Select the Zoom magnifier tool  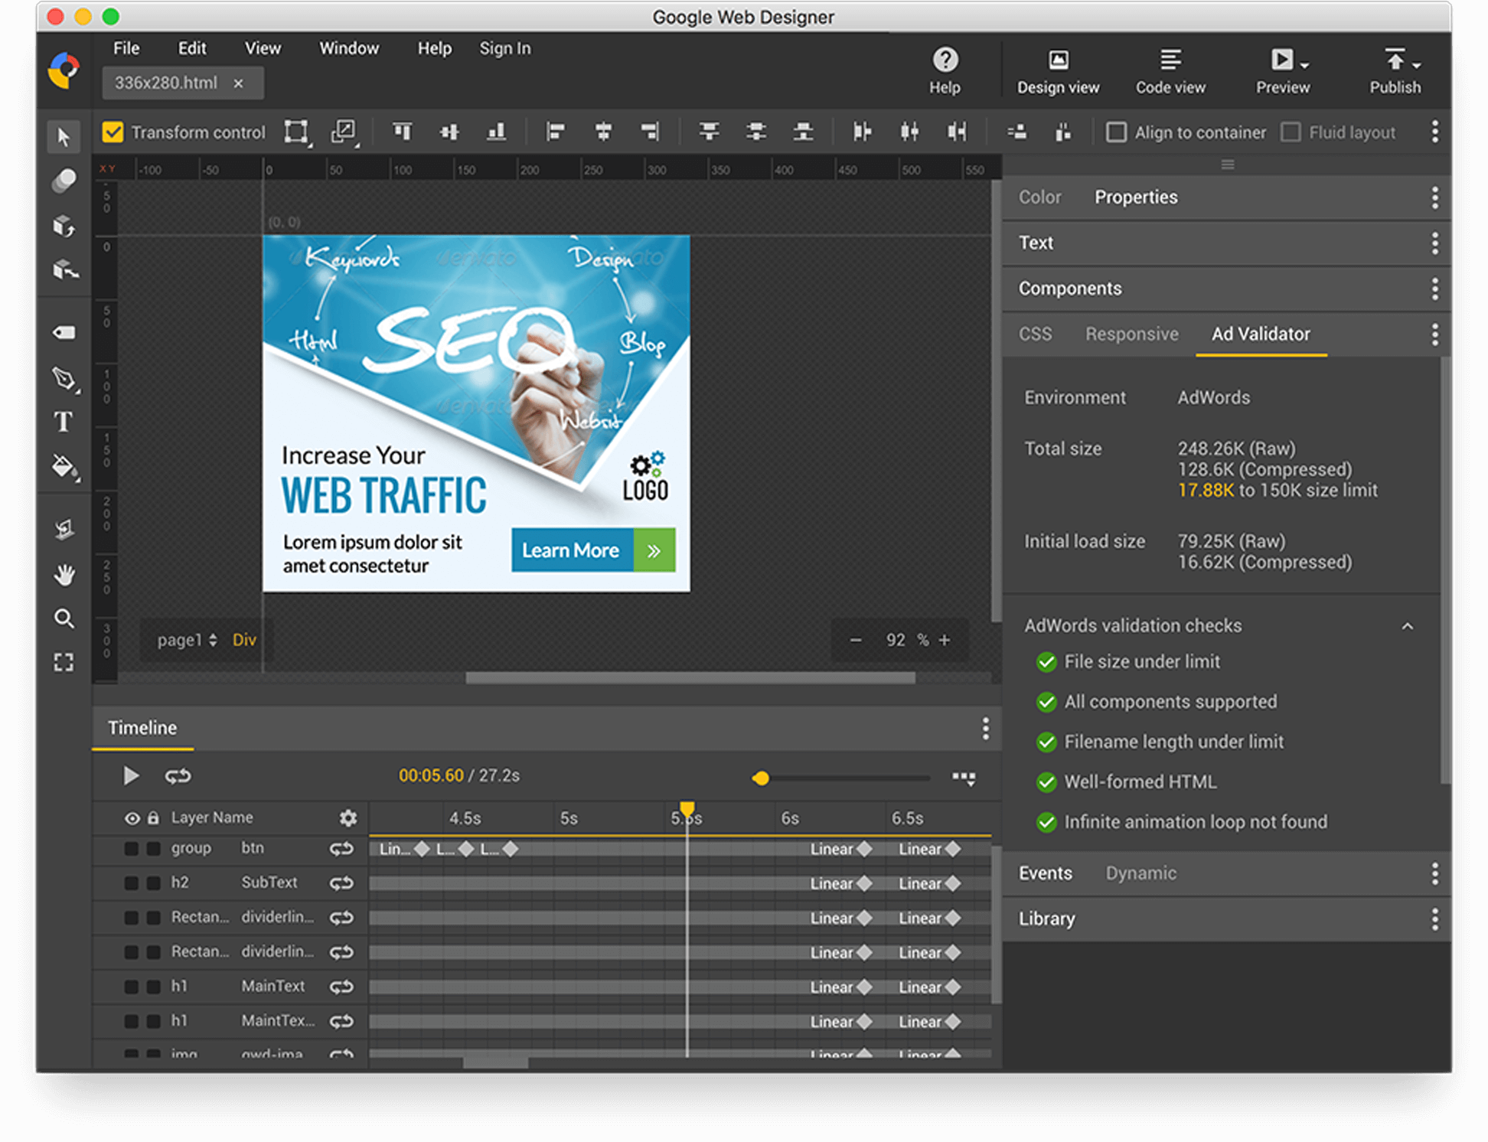pos(64,618)
